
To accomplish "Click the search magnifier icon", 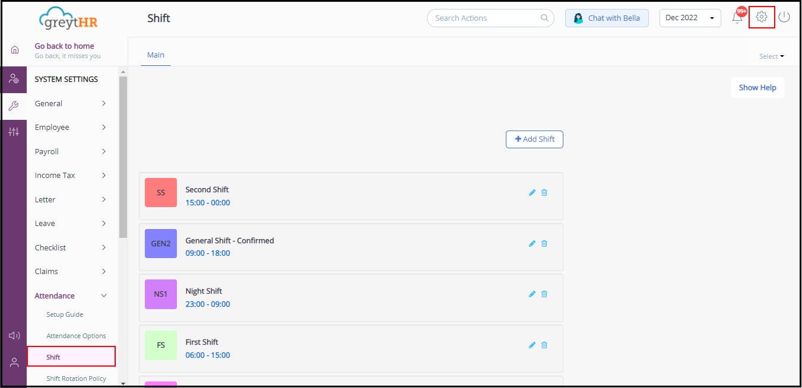I will (x=544, y=18).
